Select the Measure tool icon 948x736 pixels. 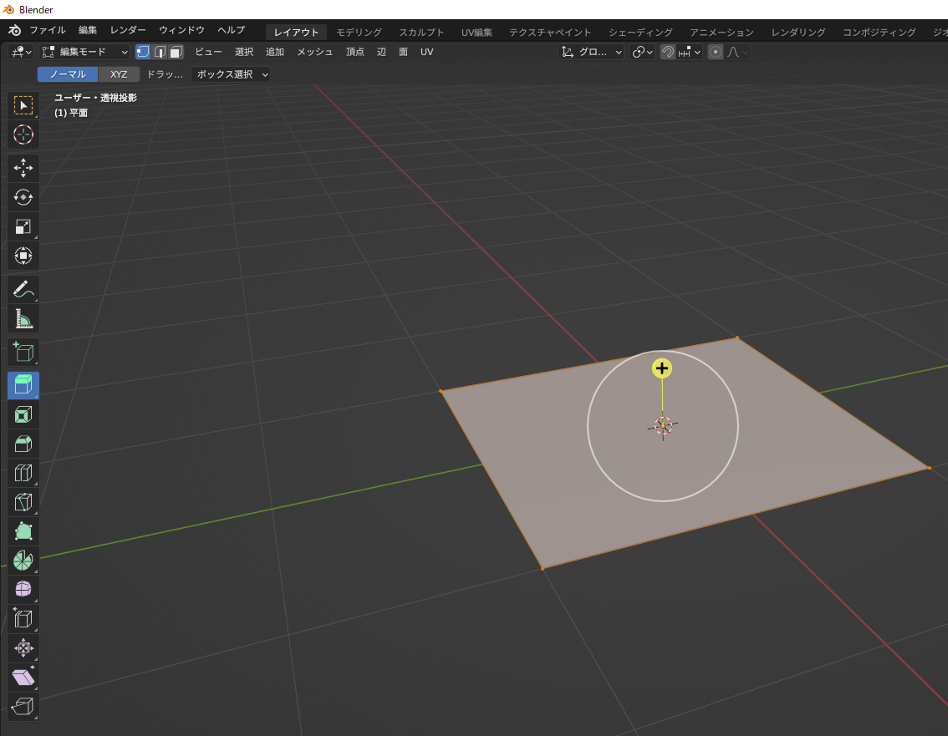coord(23,319)
